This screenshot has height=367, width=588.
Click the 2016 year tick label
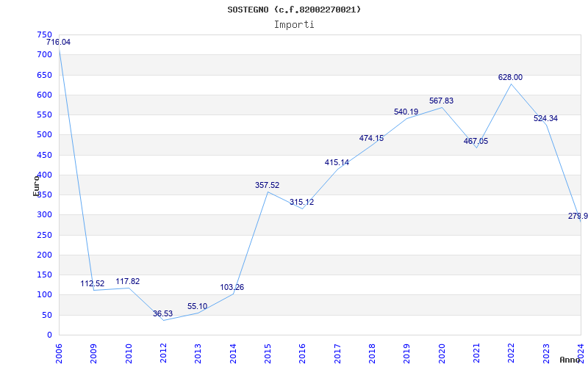[303, 354]
